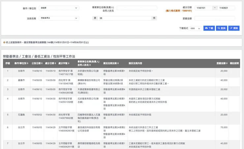Click the magnifier icon on 查詢 button
244x149 pixels.
coord(219,28)
